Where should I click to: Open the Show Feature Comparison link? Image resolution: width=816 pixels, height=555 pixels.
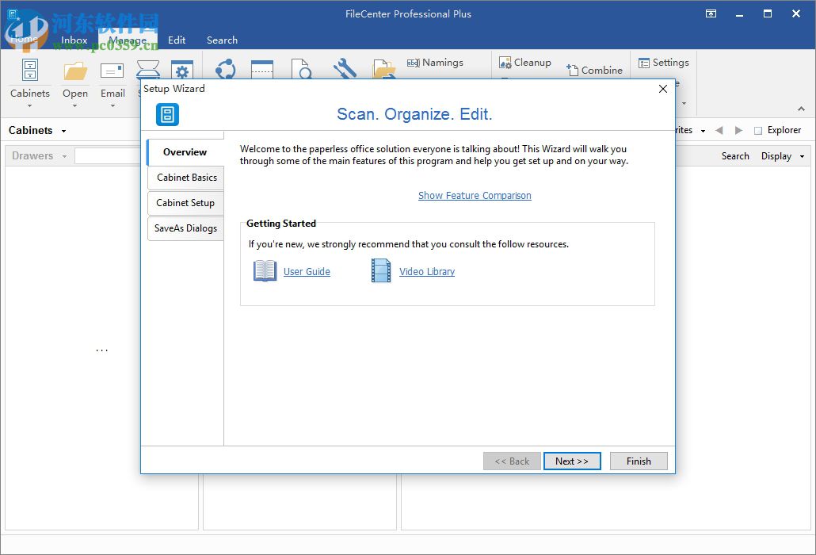pos(475,196)
